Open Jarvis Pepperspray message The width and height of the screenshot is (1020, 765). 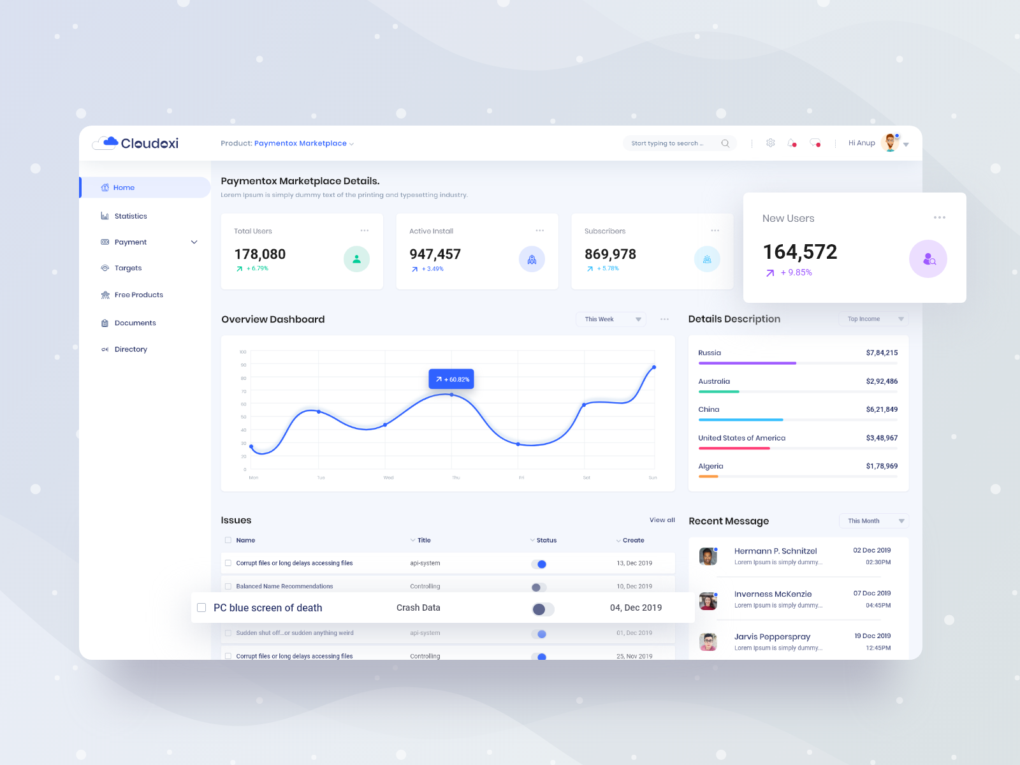pos(798,642)
